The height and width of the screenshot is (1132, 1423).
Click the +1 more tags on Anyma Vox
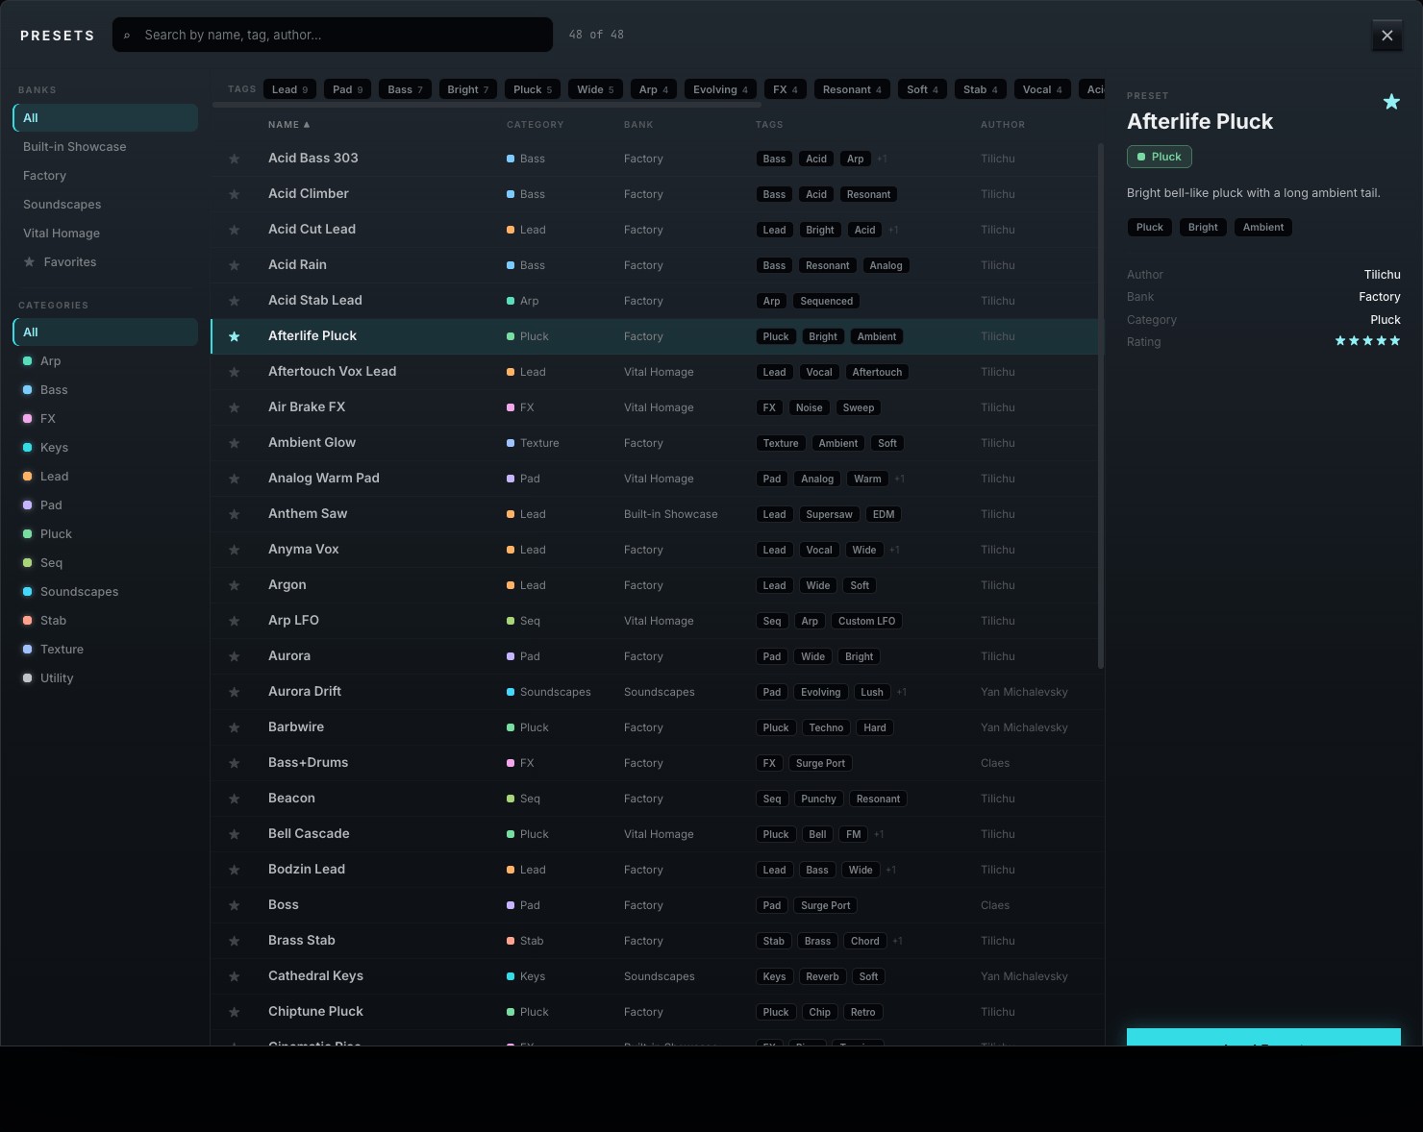(894, 550)
